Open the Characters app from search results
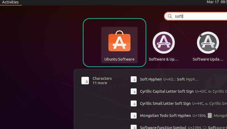This screenshot has height=129, width=227. click(x=85, y=81)
